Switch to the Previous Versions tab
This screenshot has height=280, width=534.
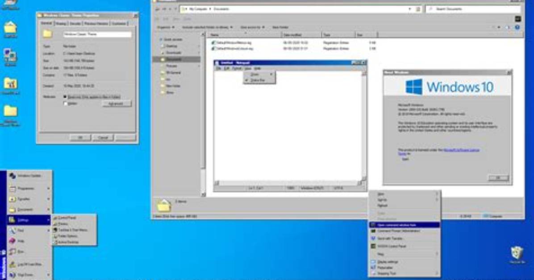click(x=96, y=24)
